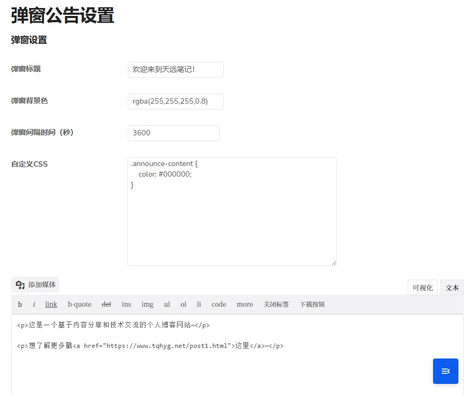Apply italic using the i quicktag

[34, 304]
